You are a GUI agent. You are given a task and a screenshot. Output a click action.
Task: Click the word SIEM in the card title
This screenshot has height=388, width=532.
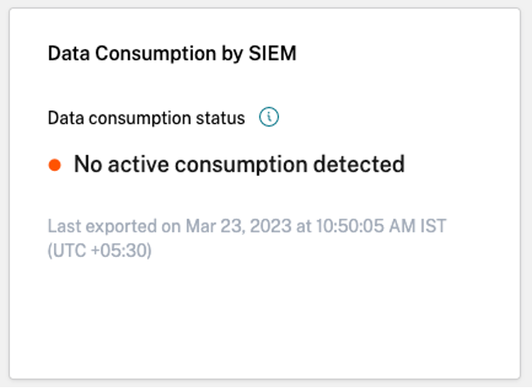pos(274,54)
